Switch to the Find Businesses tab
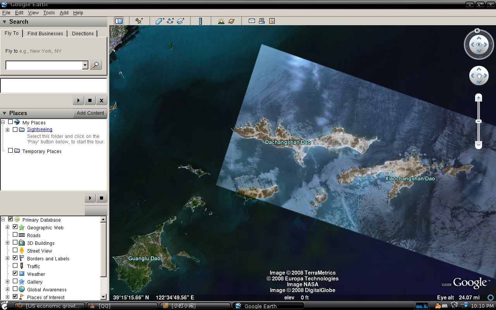 click(x=45, y=33)
